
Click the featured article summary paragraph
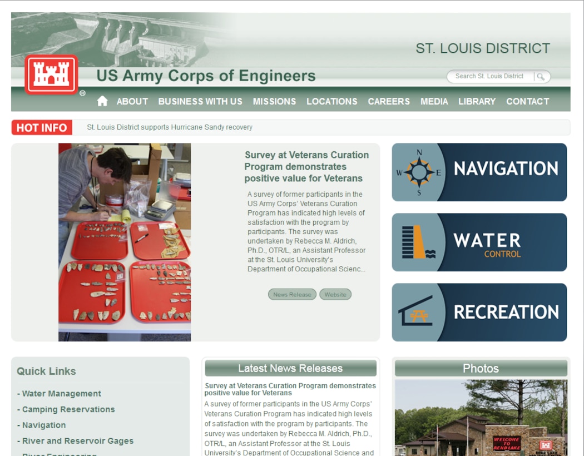coord(306,231)
